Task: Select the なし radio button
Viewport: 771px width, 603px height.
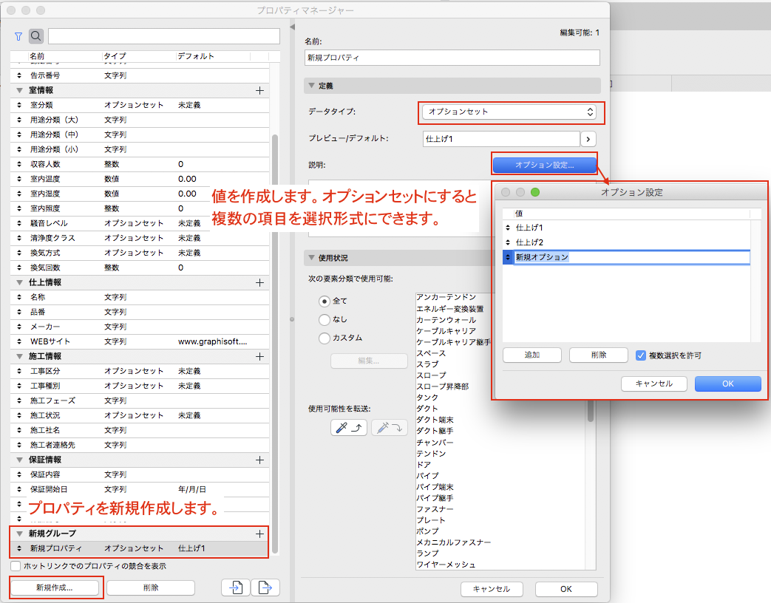Action: click(x=324, y=320)
